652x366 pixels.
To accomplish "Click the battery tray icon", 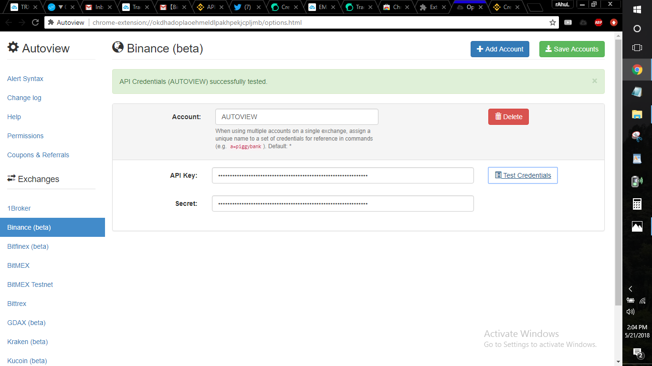I will 631,301.
